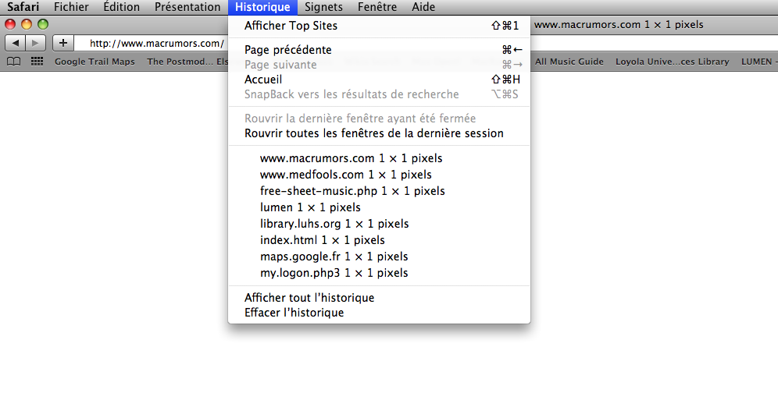The height and width of the screenshot is (414, 778).
Task: Open the Fenêtre menu
Action: point(377,7)
